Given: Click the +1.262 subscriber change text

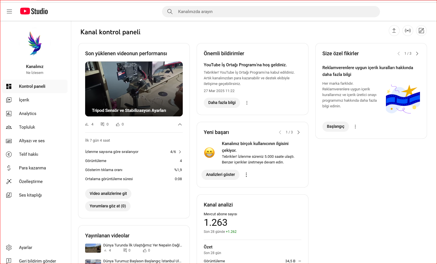Looking at the screenshot, I should 231,232.
